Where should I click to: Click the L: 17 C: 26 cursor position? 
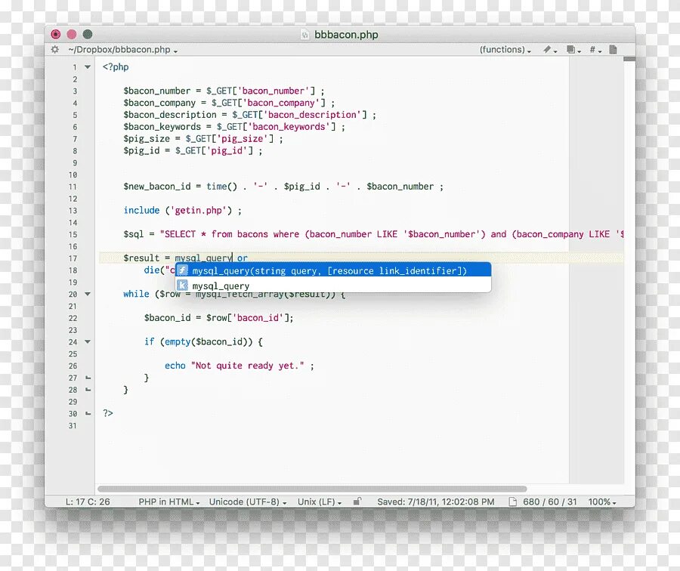pyautogui.click(x=88, y=502)
